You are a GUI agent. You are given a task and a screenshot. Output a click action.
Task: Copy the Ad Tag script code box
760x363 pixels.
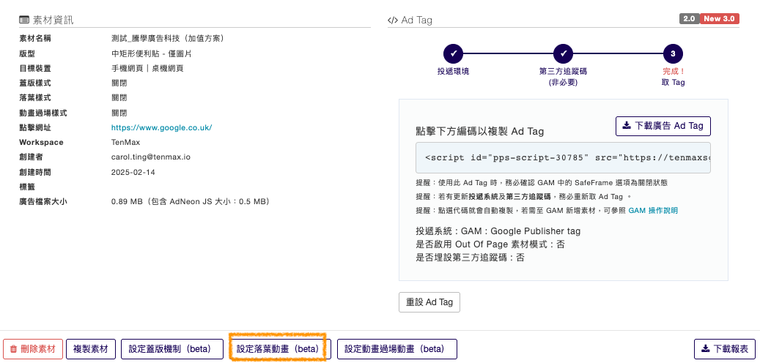pyautogui.click(x=563, y=158)
